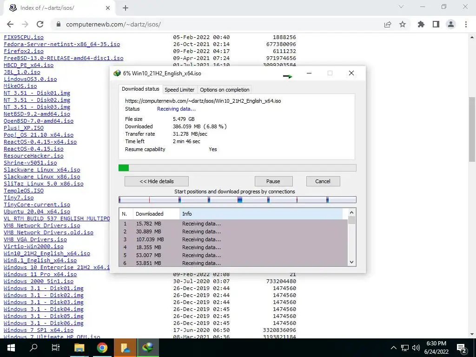This screenshot has height=357, width=476.
Task: Switch to Options on completion tab
Action: (225, 90)
